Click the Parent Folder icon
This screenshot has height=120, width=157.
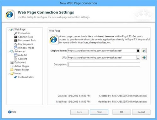point(12,70)
